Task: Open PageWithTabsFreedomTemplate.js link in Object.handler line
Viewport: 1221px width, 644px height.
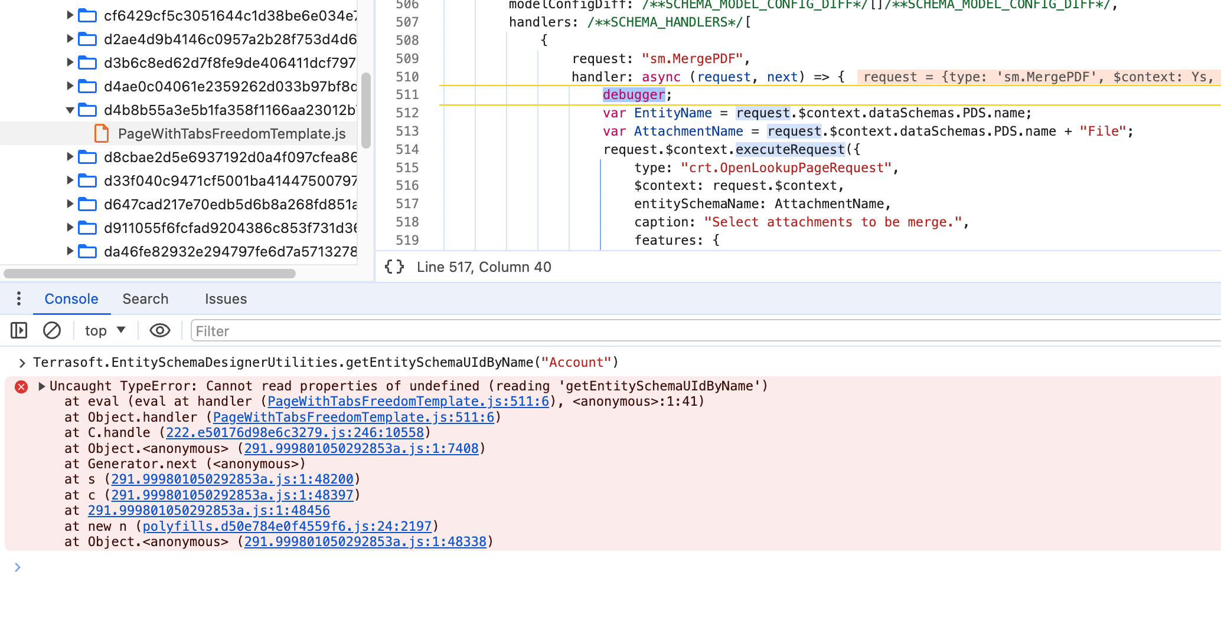Action: [353, 418]
